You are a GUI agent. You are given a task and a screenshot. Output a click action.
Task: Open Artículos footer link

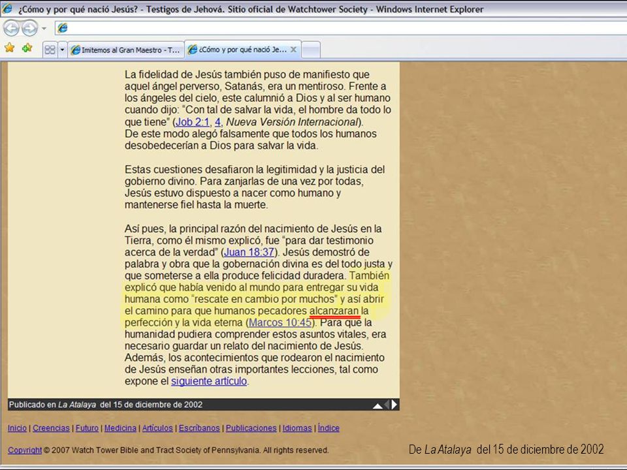point(157,428)
